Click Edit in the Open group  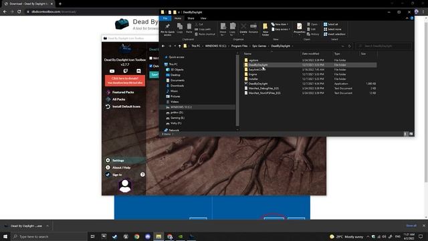(x=311, y=29)
